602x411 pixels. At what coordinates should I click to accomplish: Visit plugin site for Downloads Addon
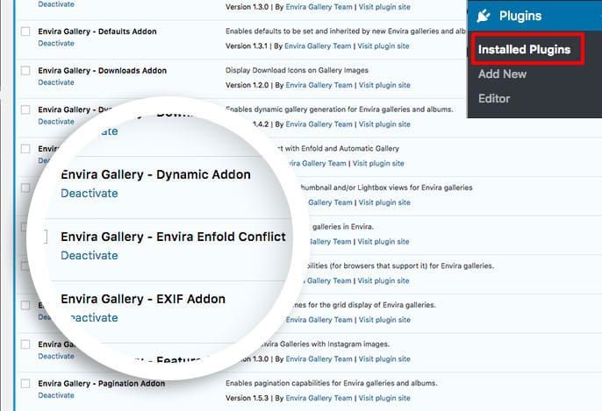[x=383, y=85]
